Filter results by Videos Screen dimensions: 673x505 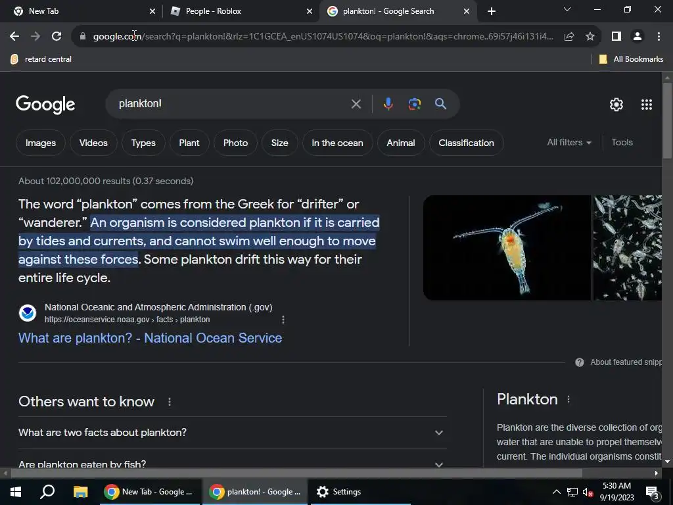93,143
